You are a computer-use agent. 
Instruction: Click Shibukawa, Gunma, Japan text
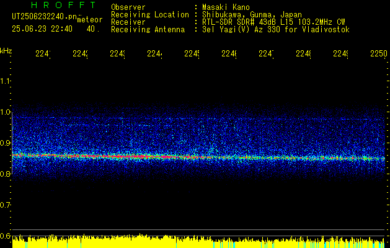[x=252, y=14]
